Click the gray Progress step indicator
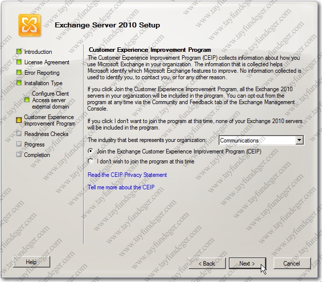The image size is (322, 282). coord(19,144)
